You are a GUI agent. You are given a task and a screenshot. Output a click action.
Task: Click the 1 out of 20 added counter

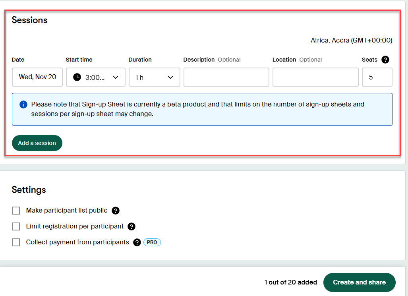[290, 282]
